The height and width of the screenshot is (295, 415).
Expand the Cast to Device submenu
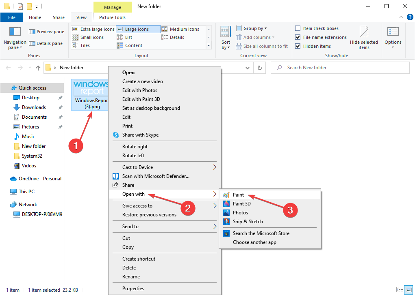pos(165,167)
